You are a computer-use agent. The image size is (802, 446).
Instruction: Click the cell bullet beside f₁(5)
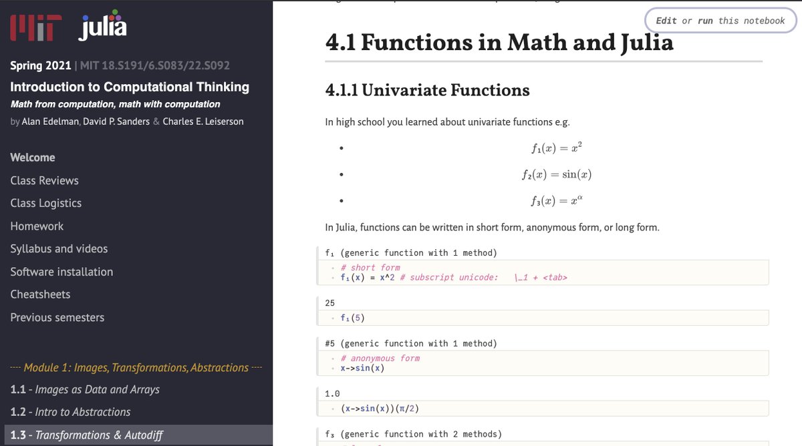pos(331,317)
